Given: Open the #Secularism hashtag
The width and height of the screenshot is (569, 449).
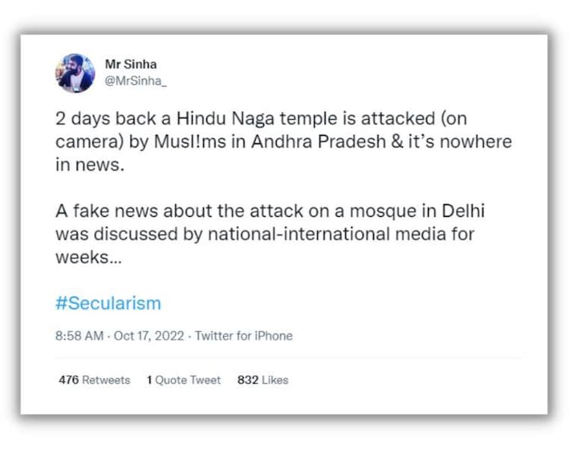Looking at the screenshot, I should [108, 303].
